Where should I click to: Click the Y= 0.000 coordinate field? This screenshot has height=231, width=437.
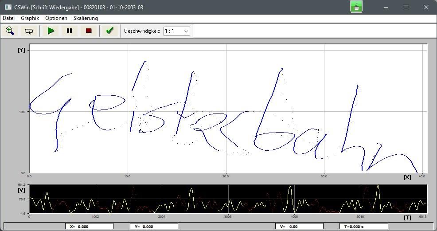tap(154, 226)
